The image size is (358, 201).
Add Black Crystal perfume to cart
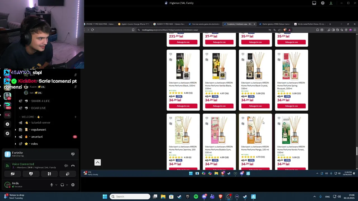(x=255, y=106)
